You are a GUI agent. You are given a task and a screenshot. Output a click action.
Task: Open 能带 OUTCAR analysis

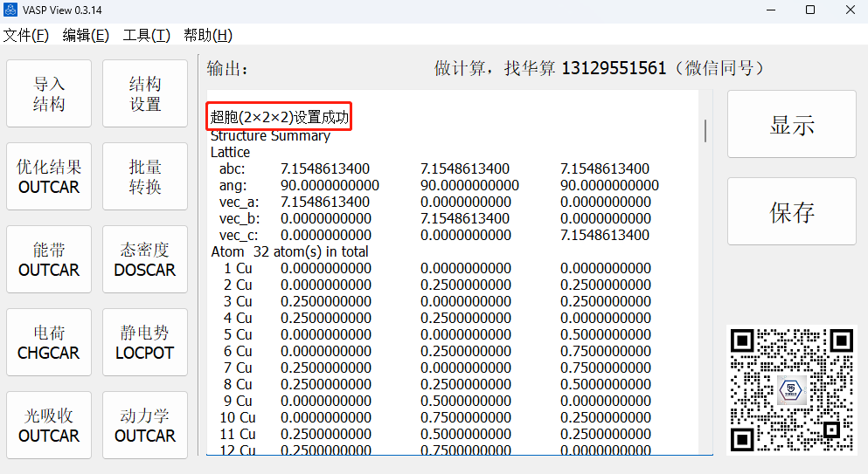coord(49,260)
